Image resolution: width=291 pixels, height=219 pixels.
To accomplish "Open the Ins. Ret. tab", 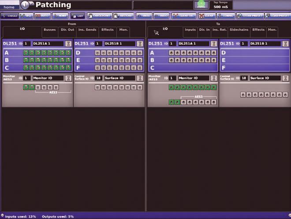I will [x=220, y=32].
